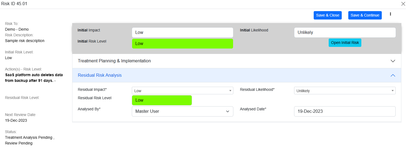406x148 pixels.
Task: Click Save & Close button
Action: 327,15
